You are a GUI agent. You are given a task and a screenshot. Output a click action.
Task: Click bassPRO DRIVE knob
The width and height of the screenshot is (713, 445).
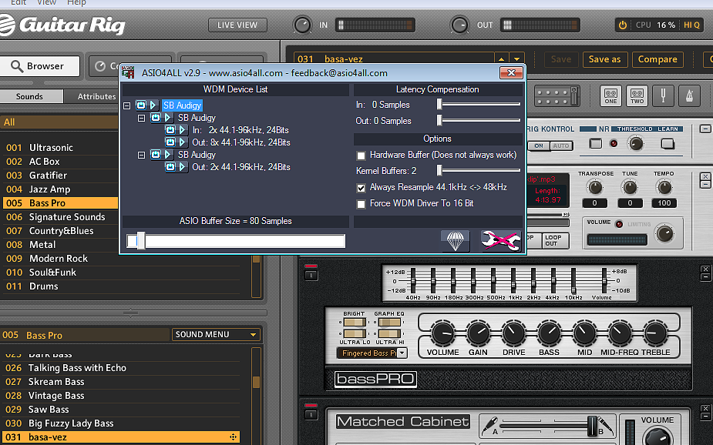[513, 333]
